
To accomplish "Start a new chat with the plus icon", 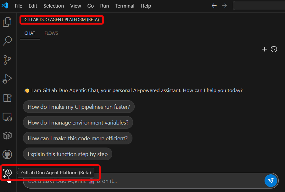I will (265, 49).
